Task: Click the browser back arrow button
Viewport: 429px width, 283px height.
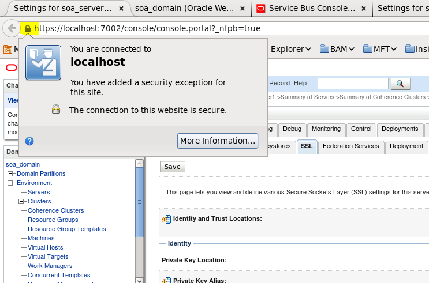Action: 11,28
